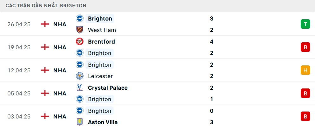The width and height of the screenshot is (315, 127).
Task: Click England flag beside 03.04.25 match
Action: click(45, 116)
